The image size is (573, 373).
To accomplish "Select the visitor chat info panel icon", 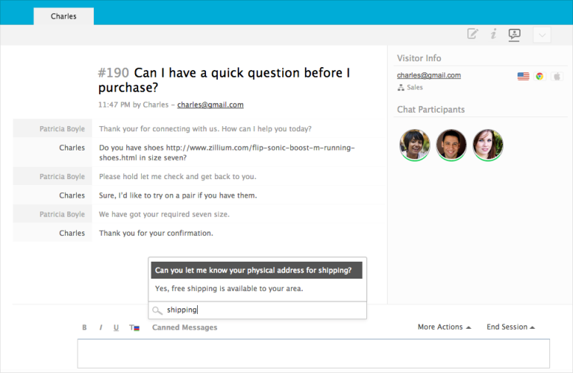I will (515, 34).
